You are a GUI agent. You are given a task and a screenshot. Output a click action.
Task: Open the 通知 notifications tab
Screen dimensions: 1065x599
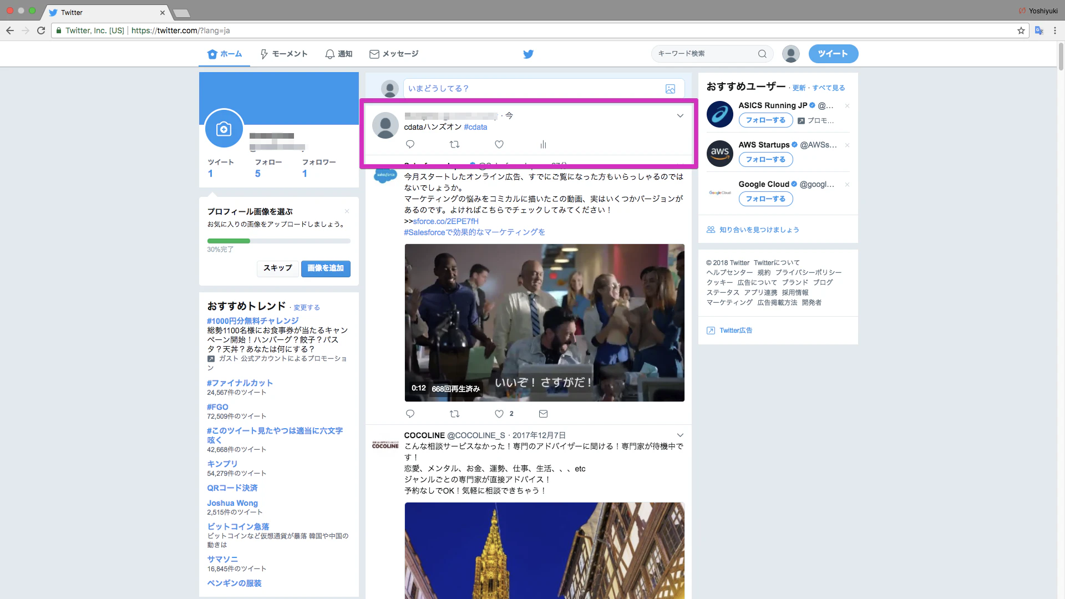pos(339,54)
